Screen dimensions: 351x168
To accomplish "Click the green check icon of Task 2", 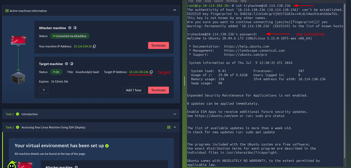I will coord(18,127).
